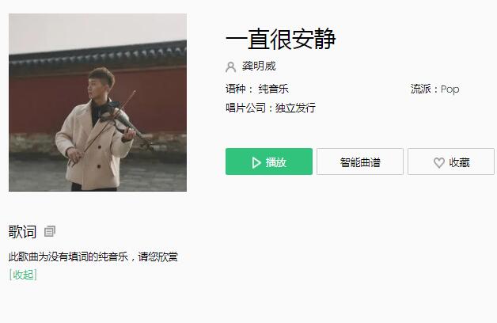Copy lyrics using icon beside 歌词

(50, 231)
